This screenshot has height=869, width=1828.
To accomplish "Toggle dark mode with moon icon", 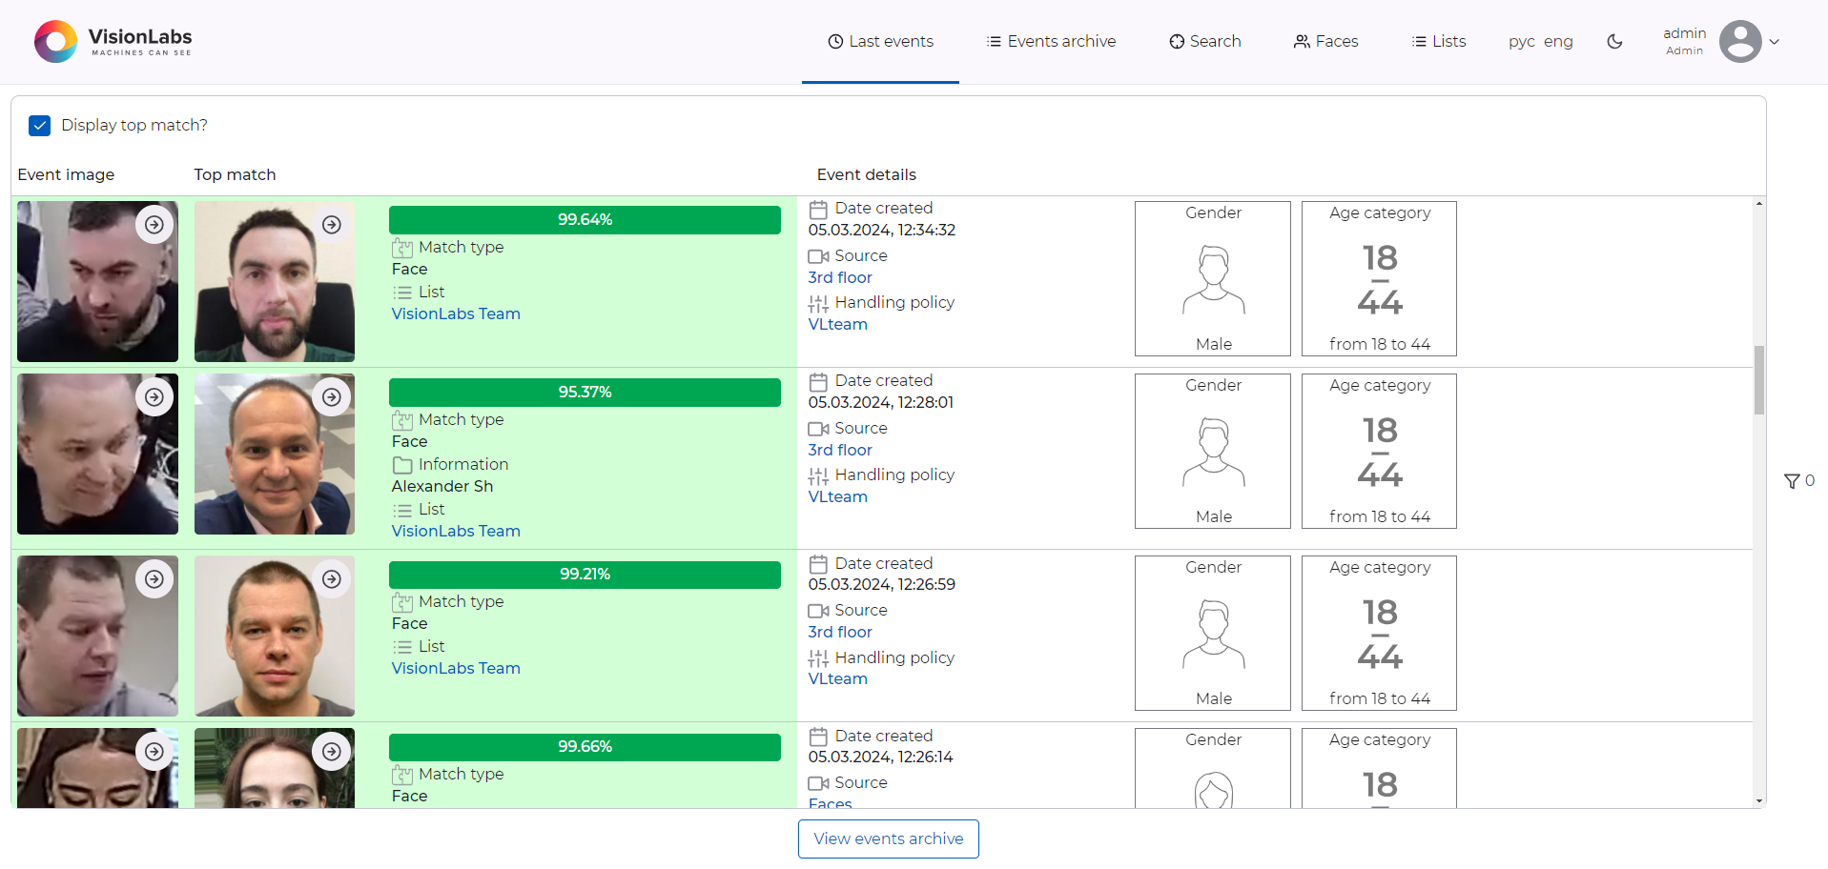I will [x=1614, y=41].
